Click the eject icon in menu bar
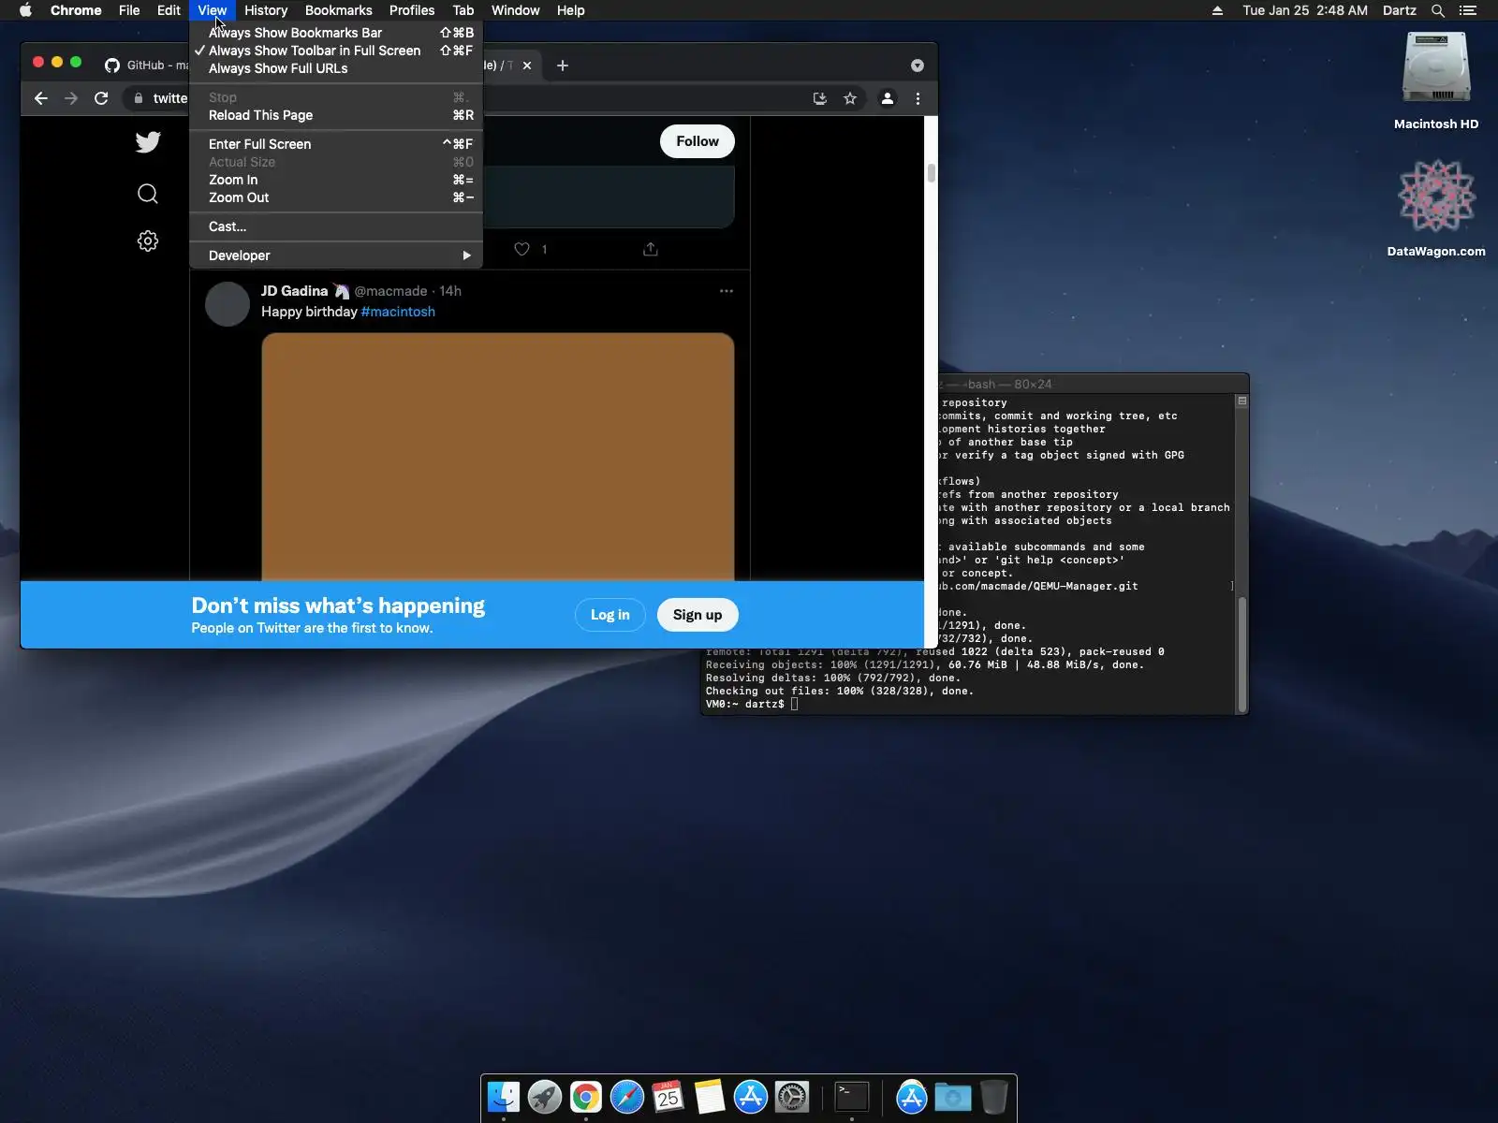The width and height of the screenshot is (1498, 1123). click(x=1217, y=10)
